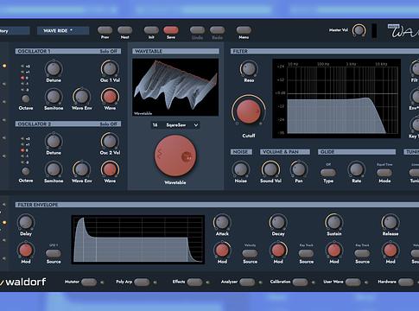Click Oscillator 2 Semitone knob
This screenshot has height=311, width=419.
[54, 169]
